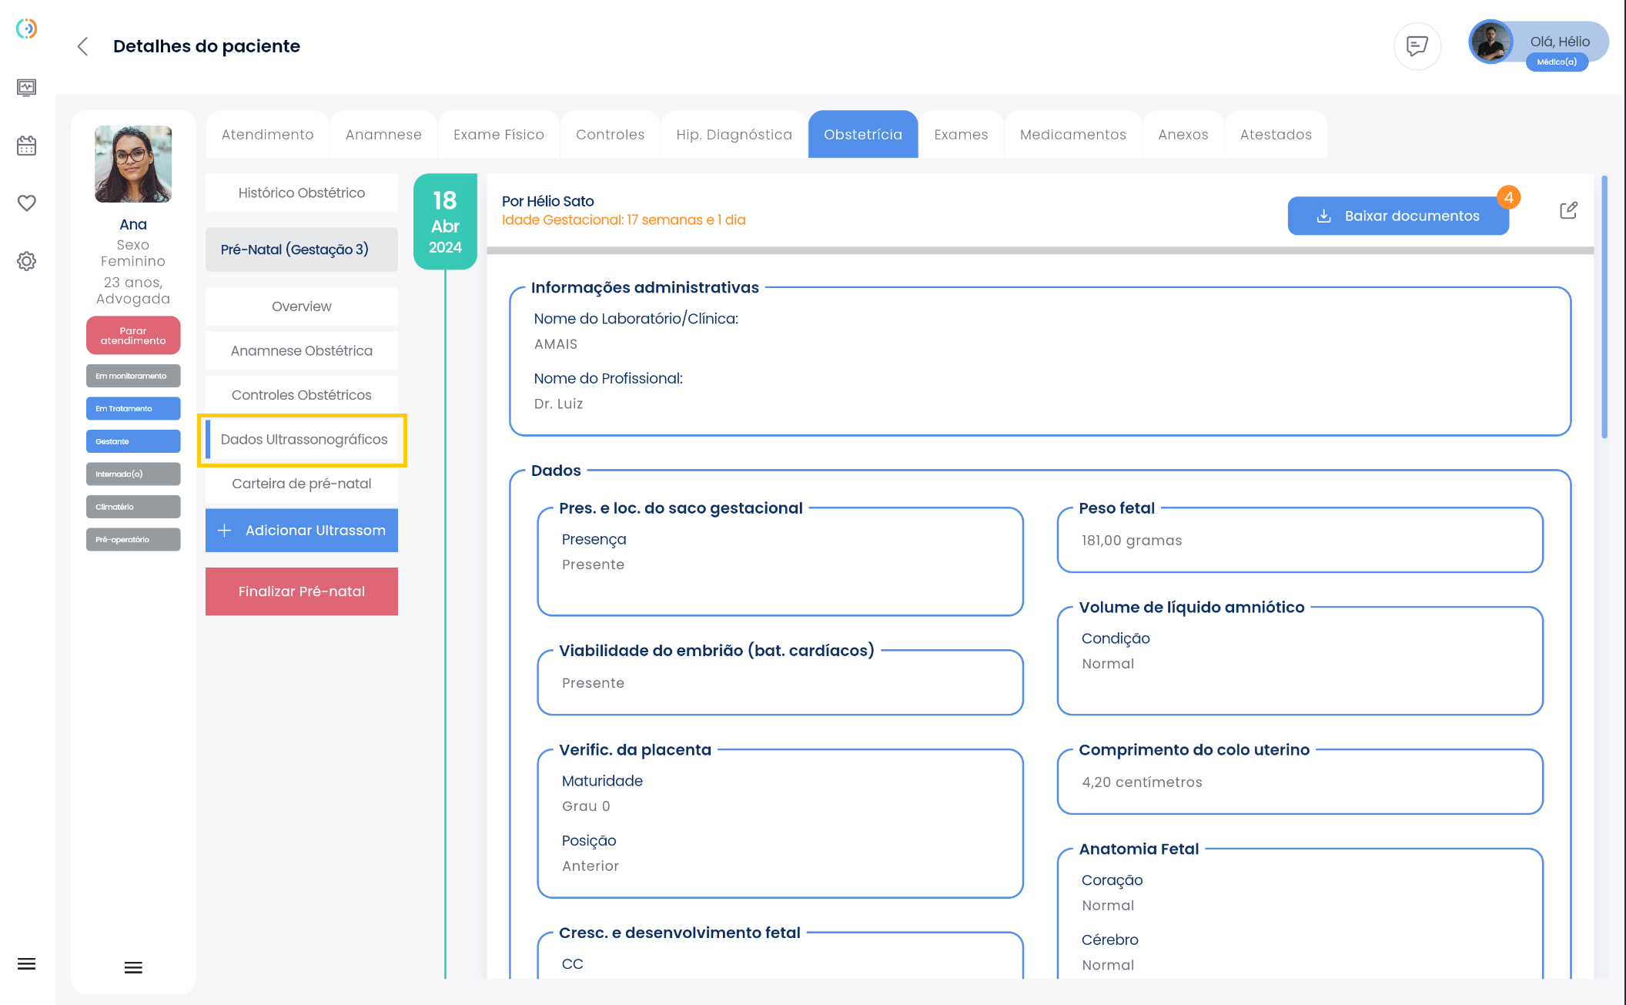The height and width of the screenshot is (1005, 1626).
Task: Collapse Pré-Natal (Gestação 3) section
Action: 302,250
